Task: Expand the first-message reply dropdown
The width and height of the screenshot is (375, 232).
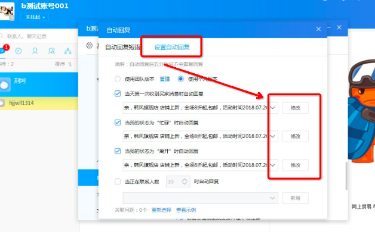Action: 273,108
